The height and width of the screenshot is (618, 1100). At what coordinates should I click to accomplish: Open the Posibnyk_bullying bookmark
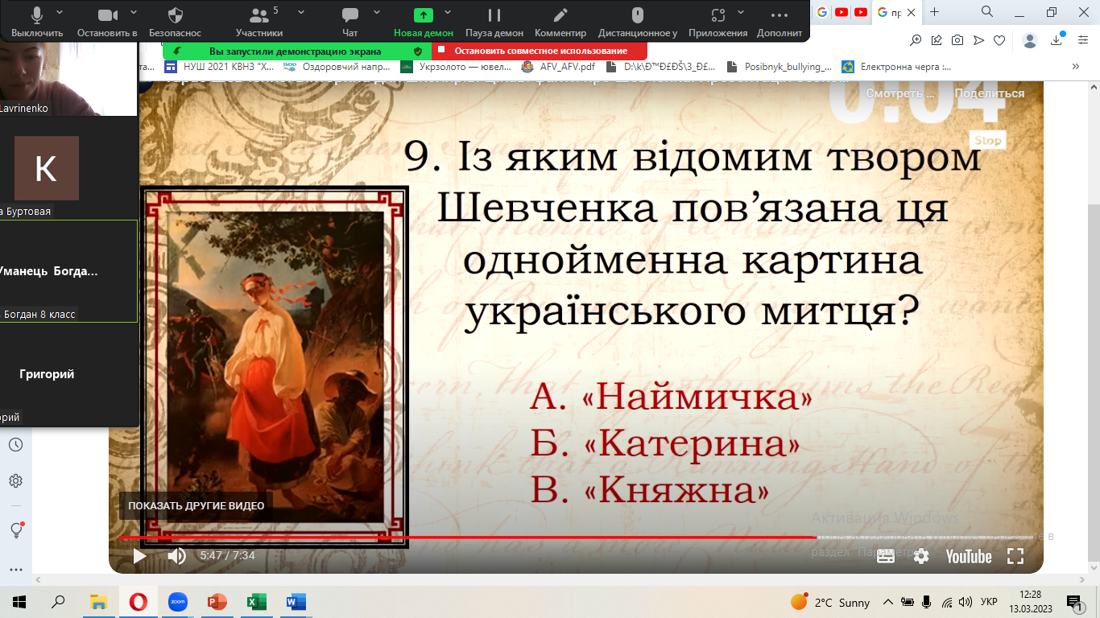[780, 67]
